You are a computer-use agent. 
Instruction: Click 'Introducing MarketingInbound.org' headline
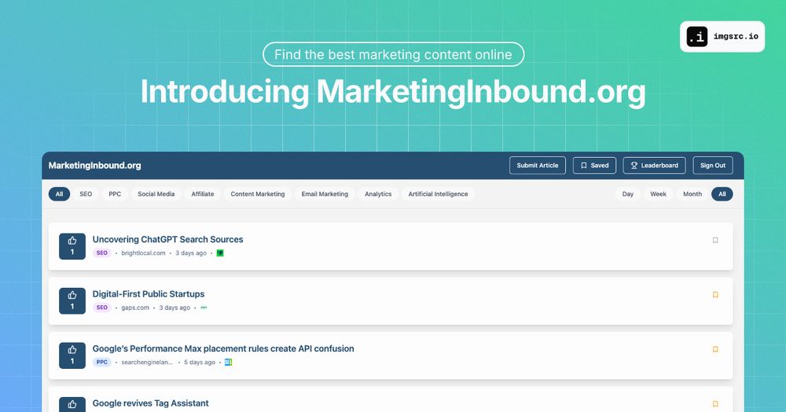(x=393, y=92)
